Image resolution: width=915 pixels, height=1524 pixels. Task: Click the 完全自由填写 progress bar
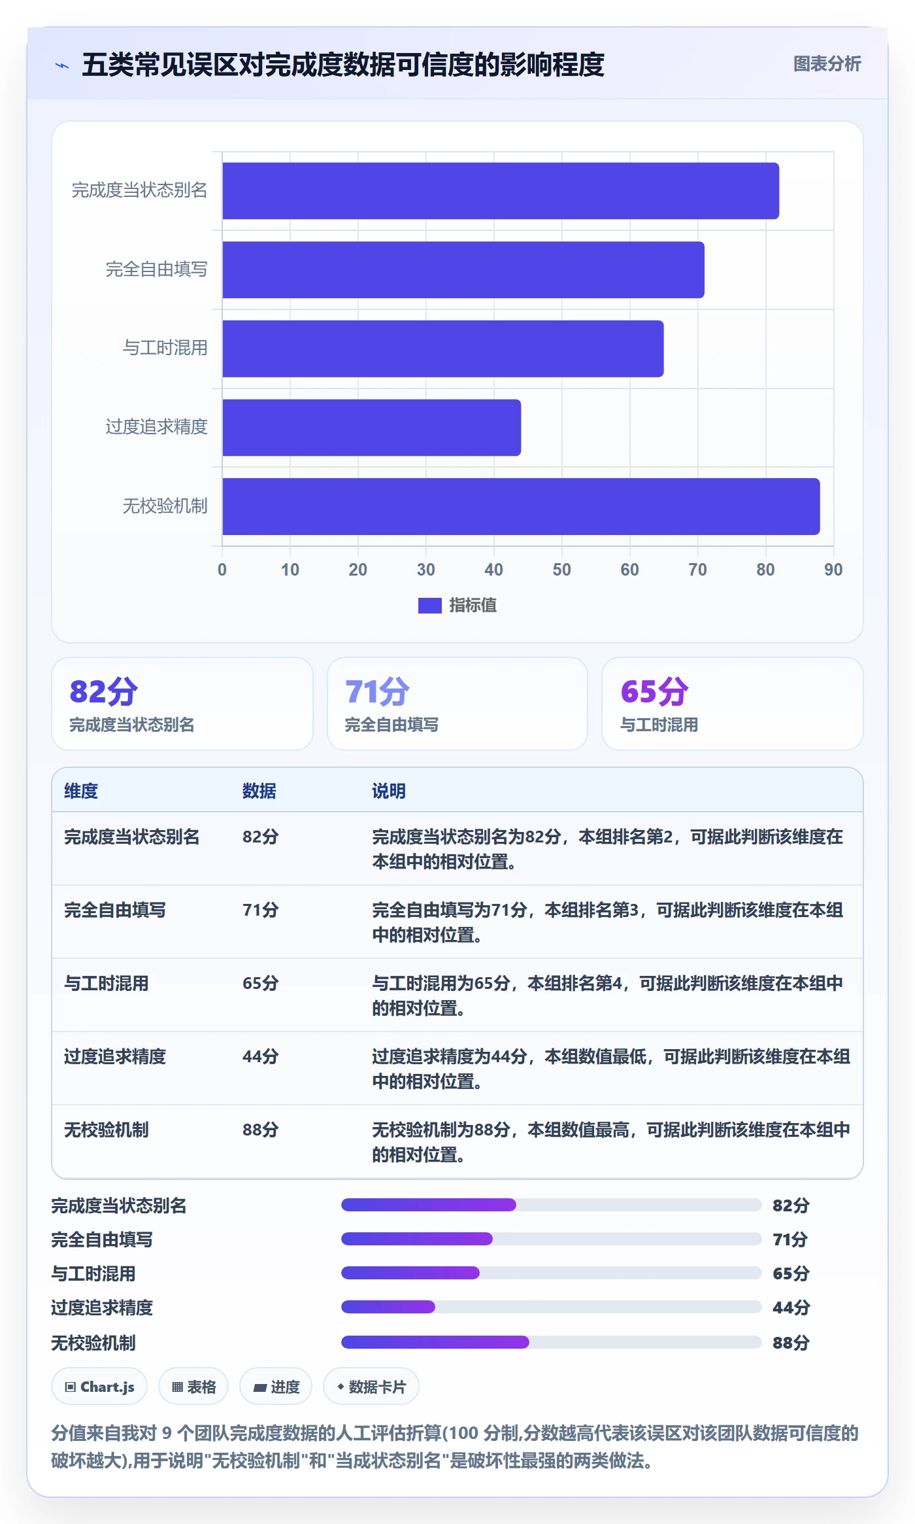(552, 1239)
